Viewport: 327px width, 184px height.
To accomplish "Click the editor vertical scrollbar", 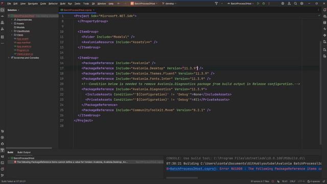I will pos(320,92).
